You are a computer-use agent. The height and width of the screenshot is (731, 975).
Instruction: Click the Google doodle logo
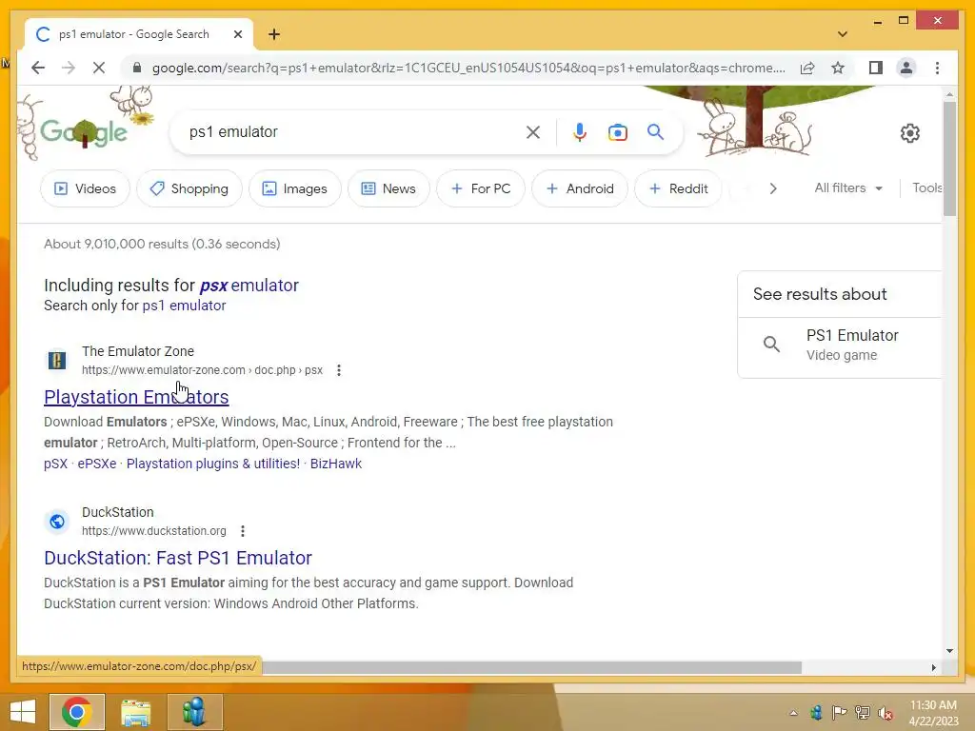coord(84,131)
